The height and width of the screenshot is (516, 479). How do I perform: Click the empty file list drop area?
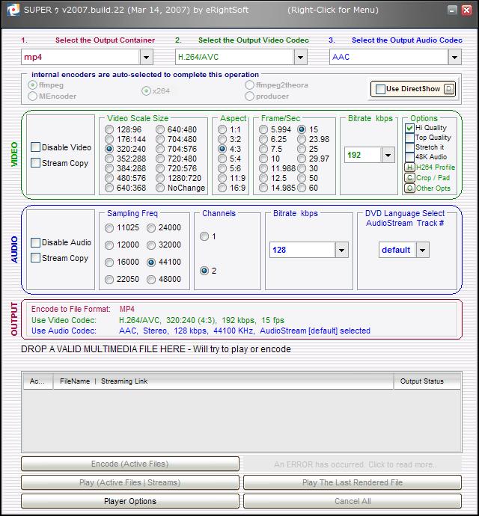[x=242, y=420]
